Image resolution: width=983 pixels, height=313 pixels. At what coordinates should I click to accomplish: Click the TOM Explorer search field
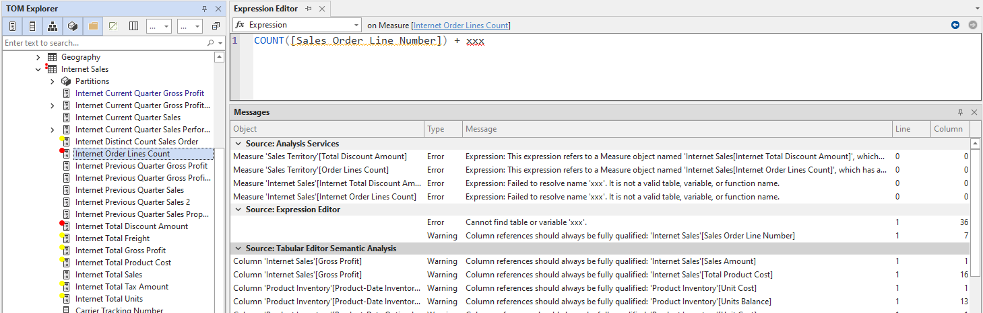pos(104,43)
